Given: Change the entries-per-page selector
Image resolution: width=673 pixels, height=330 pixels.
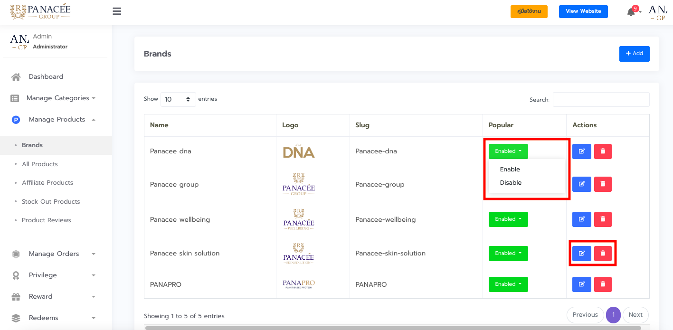Looking at the screenshot, I should (178, 99).
